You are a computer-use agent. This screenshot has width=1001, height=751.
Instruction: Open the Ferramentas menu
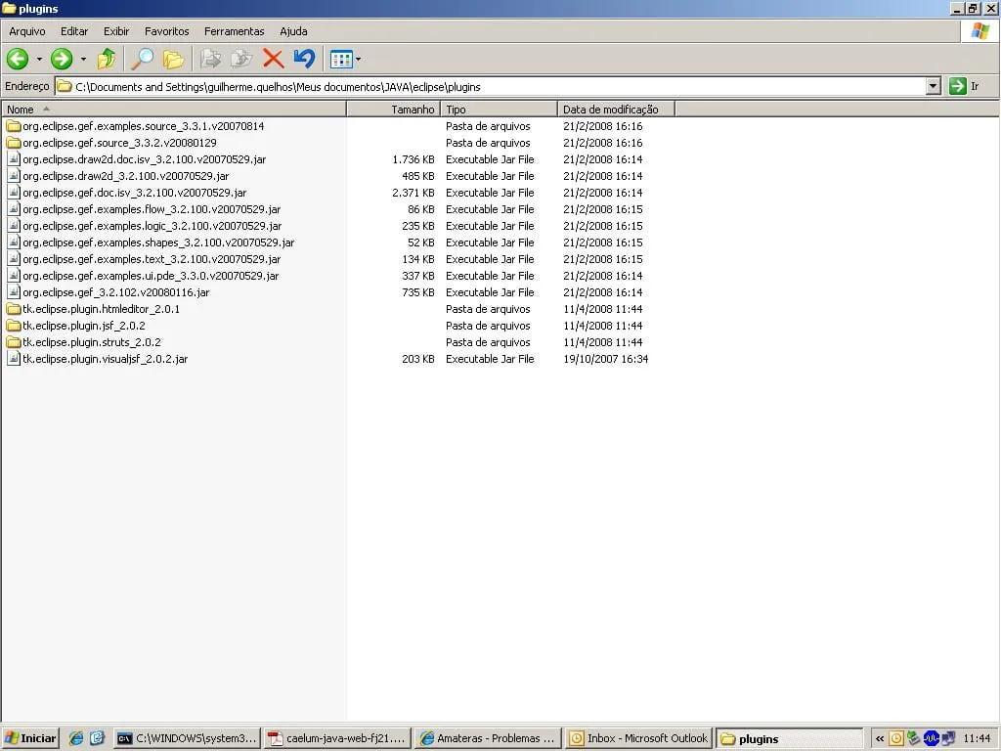pos(235,31)
